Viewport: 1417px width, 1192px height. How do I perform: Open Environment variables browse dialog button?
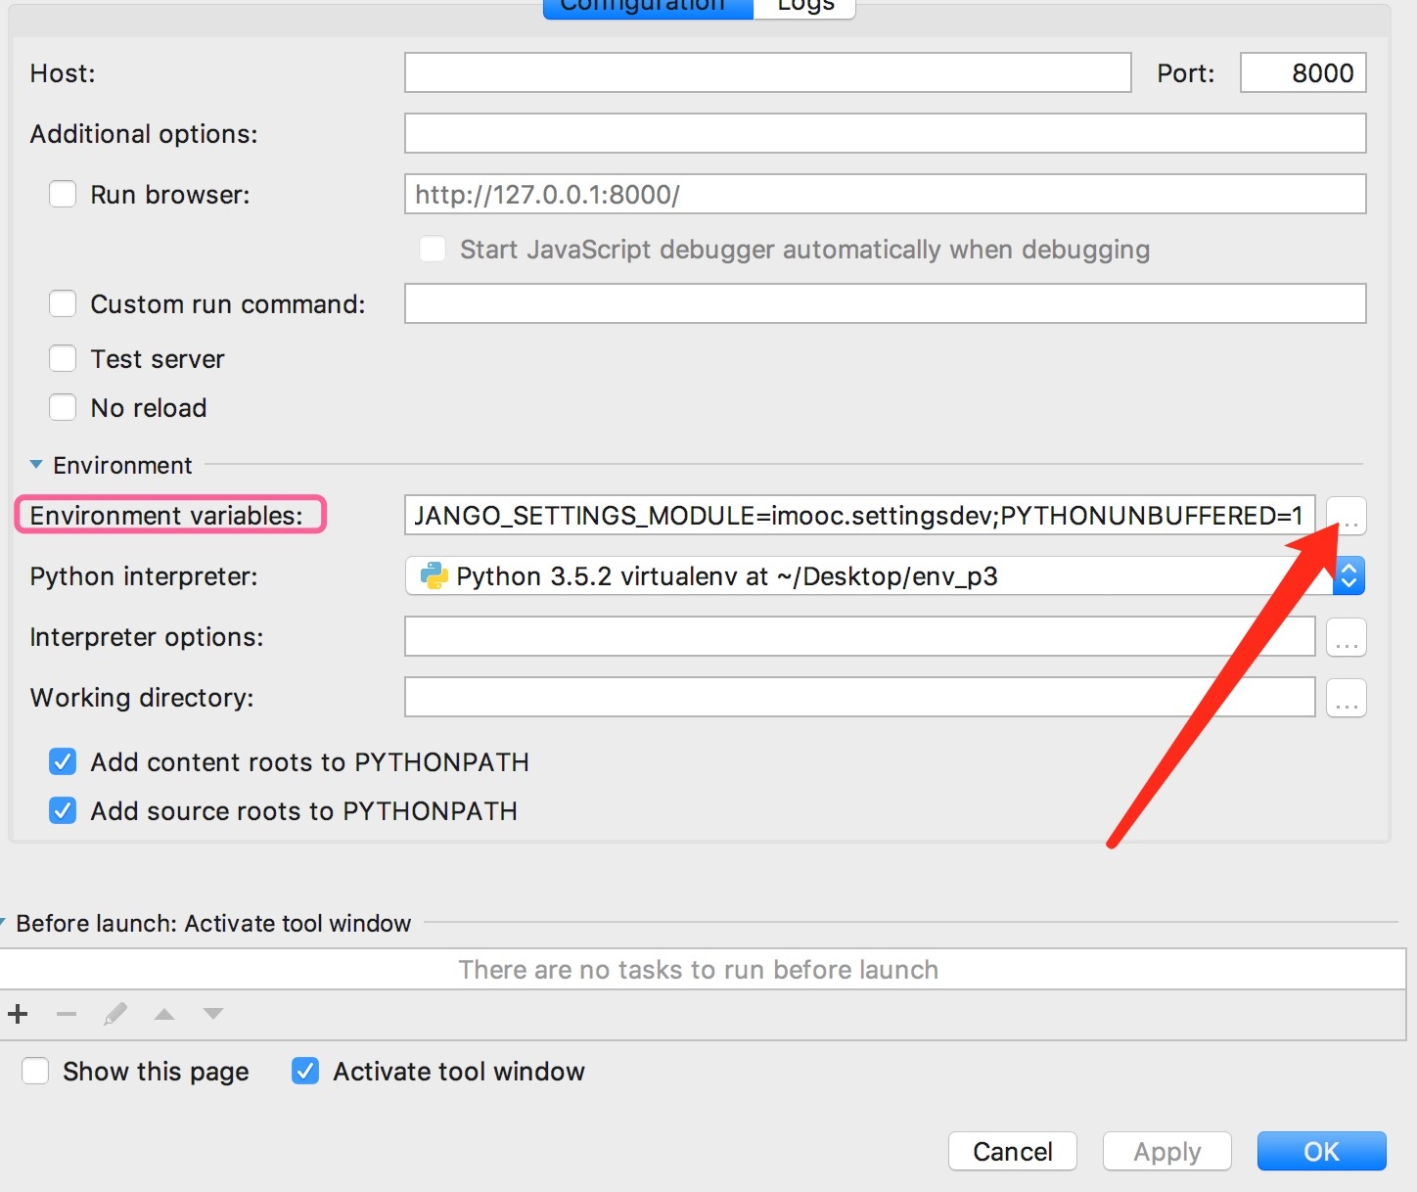click(1347, 516)
